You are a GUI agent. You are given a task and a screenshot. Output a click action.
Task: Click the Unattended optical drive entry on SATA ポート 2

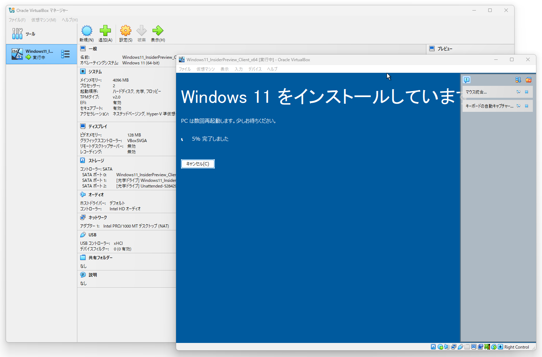146,186
